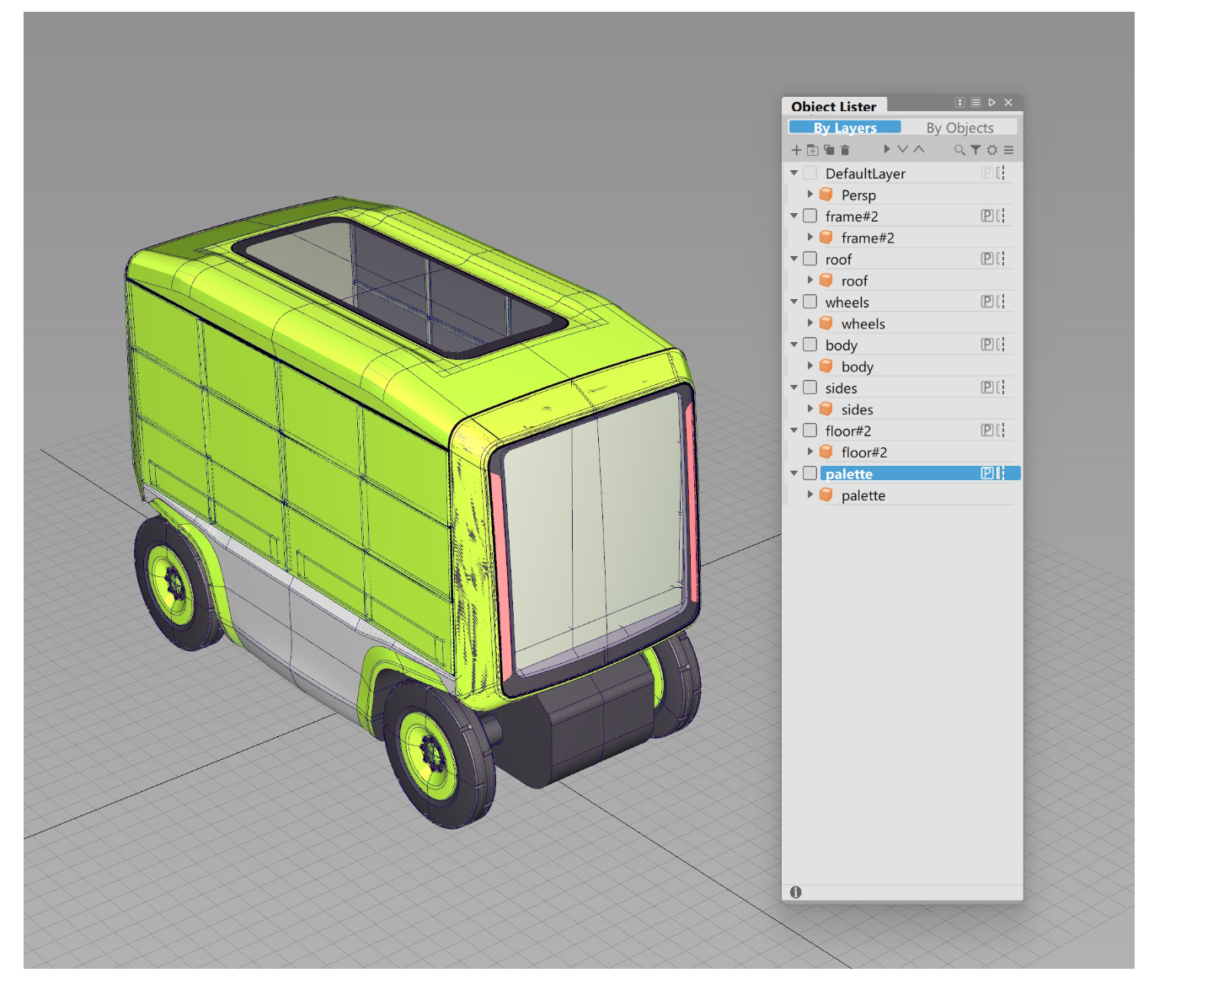Click the P icon on sides layer

987,388
